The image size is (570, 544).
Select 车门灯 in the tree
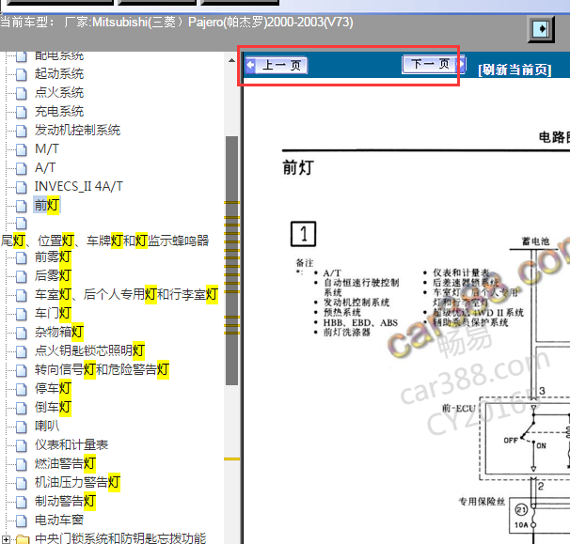53,313
